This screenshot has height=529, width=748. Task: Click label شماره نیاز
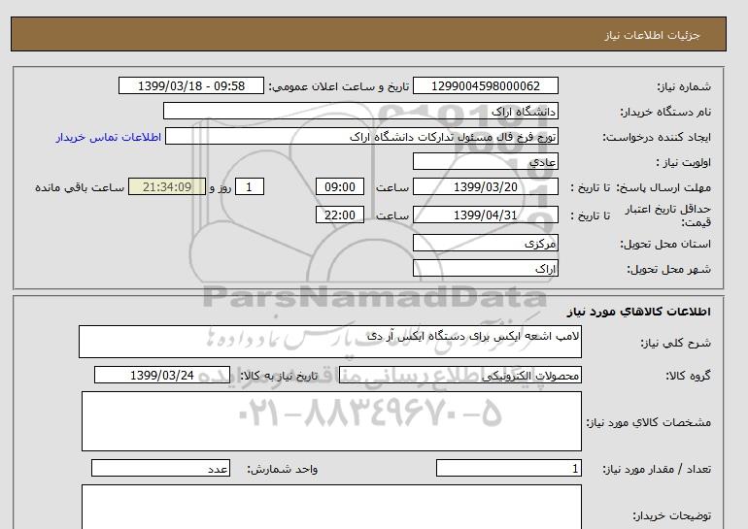coord(684,86)
